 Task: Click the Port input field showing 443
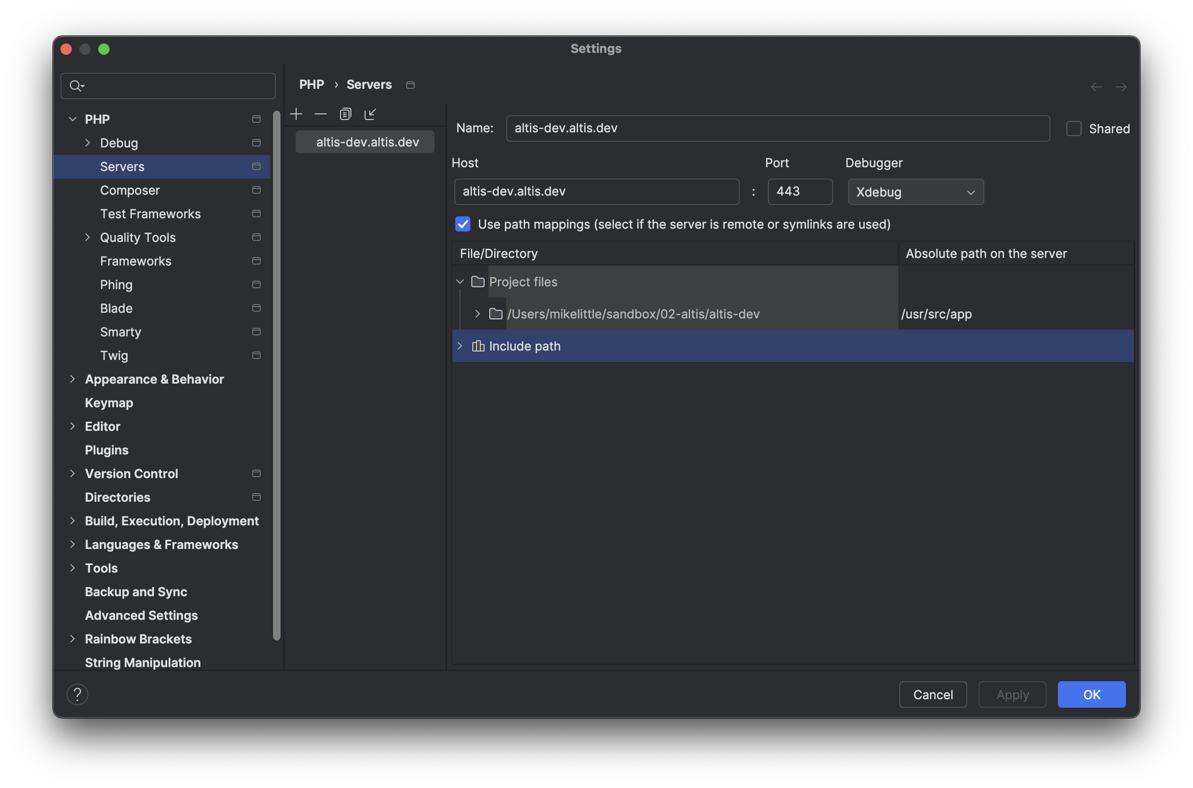pos(800,191)
